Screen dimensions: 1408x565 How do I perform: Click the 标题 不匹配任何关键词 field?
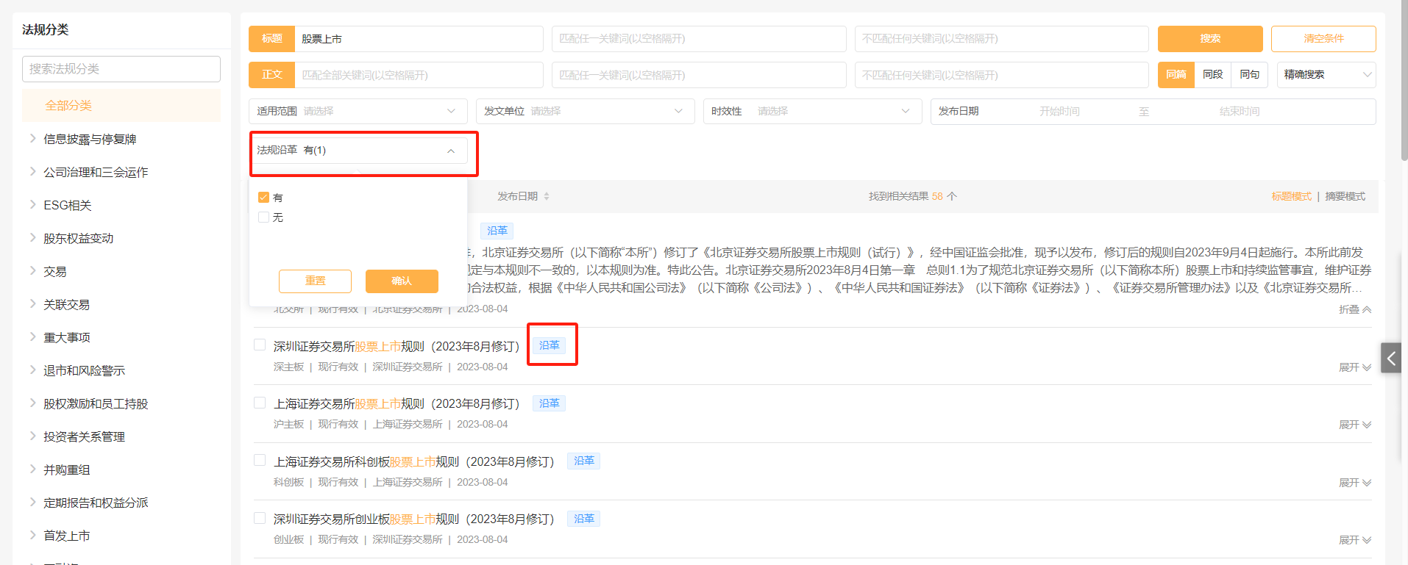point(1002,39)
